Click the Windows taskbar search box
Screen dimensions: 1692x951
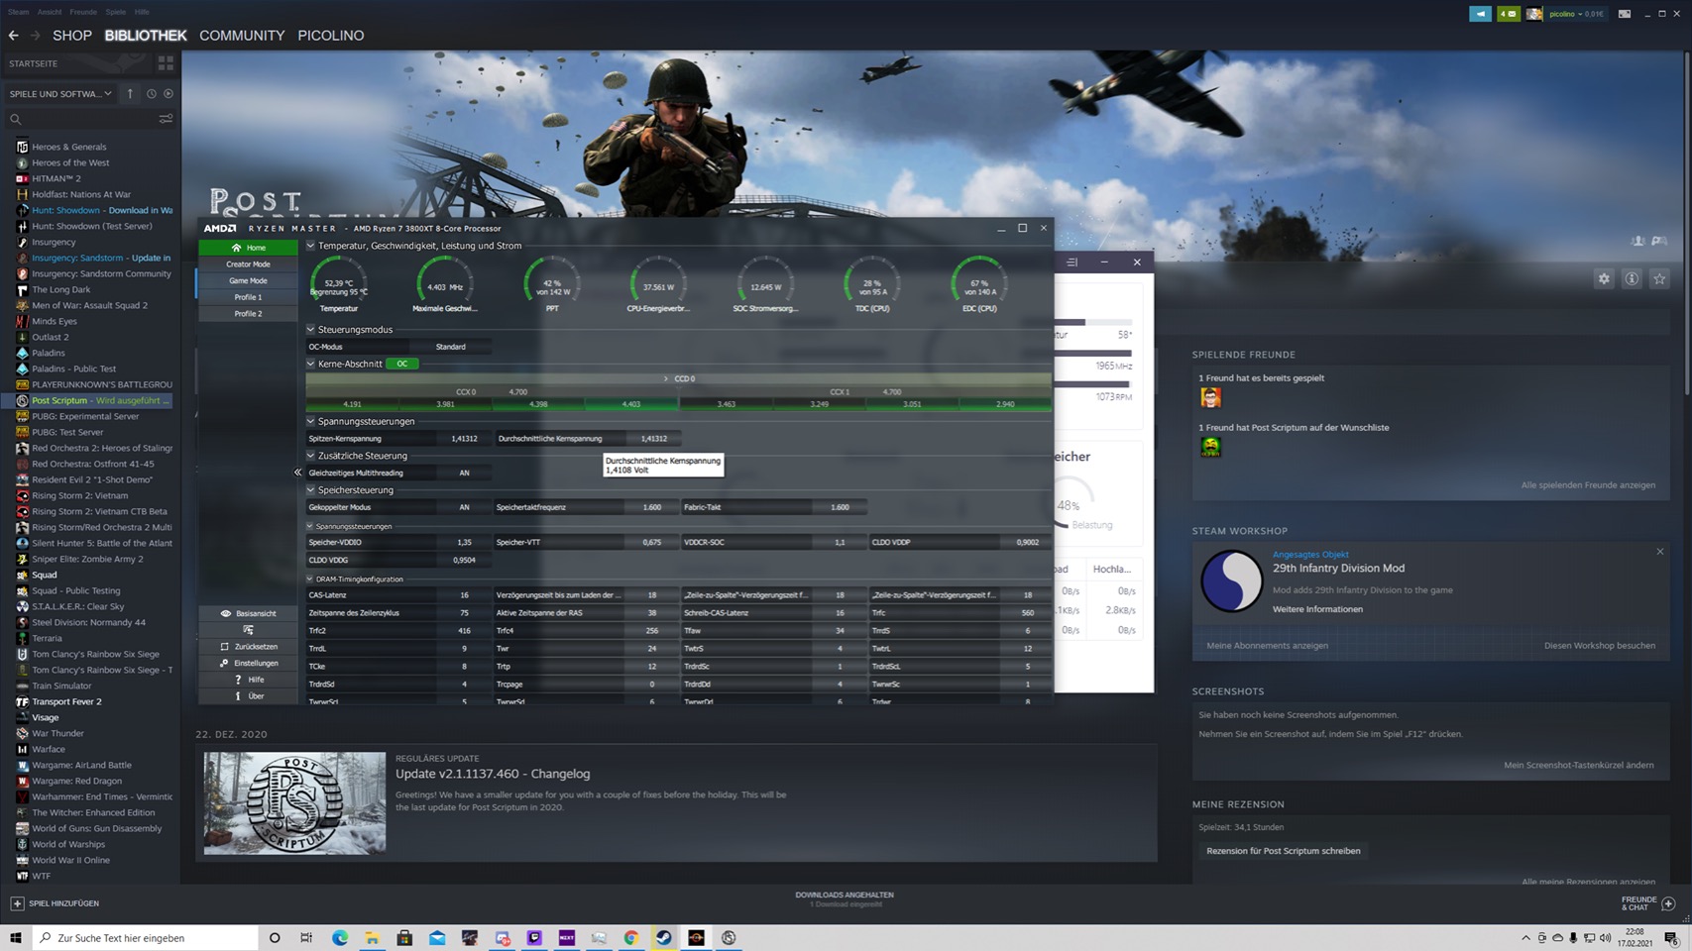pyautogui.click(x=145, y=938)
